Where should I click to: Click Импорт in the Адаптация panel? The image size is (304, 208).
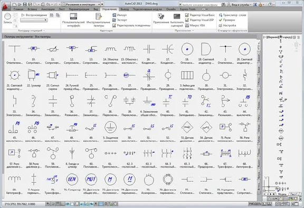[x=120, y=15]
